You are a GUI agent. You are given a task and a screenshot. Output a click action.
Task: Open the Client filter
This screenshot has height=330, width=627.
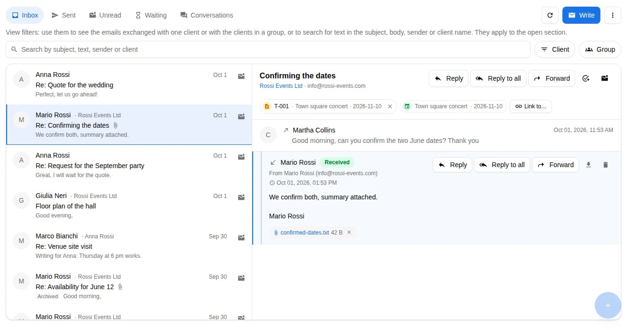pyautogui.click(x=555, y=49)
